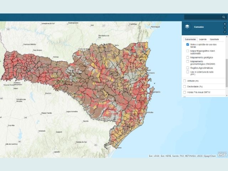Enable Mapa fitogeográfico Klein subdivisão layer

pyautogui.click(x=188, y=51)
